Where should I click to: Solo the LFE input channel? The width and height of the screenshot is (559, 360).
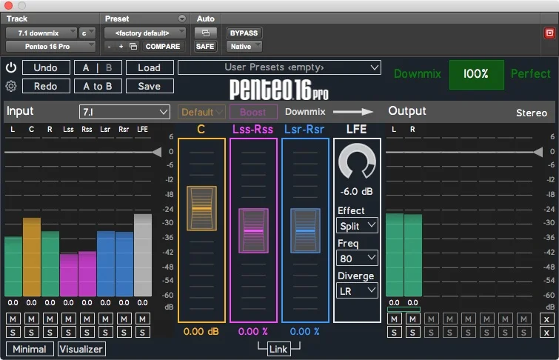tap(142, 333)
